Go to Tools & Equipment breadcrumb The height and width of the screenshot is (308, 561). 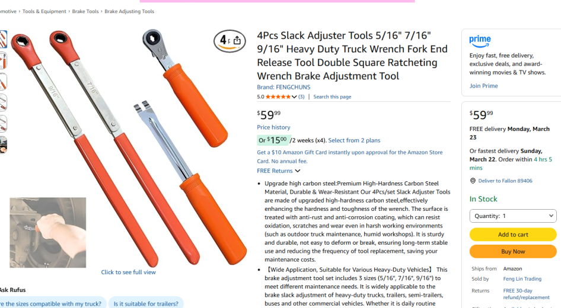click(44, 11)
